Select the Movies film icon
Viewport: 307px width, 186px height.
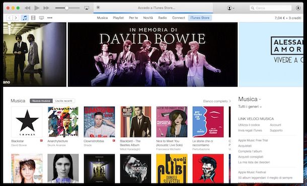coord(33,18)
